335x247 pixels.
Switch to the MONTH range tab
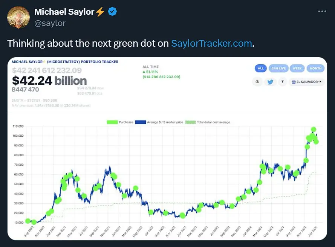[x=315, y=68]
